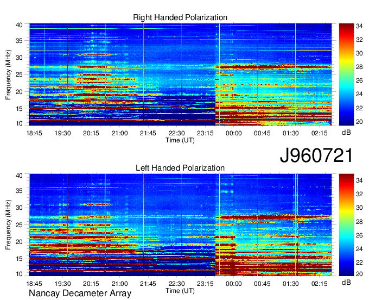Click the 00:45 time tick under Left Handed plot
This screenshot has height=300, width=369.
click(262, 284)
